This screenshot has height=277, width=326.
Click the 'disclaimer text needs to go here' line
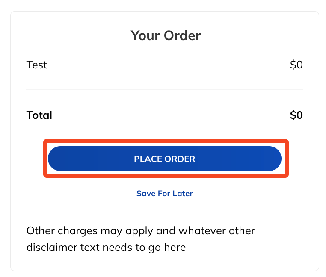(106, 247)
